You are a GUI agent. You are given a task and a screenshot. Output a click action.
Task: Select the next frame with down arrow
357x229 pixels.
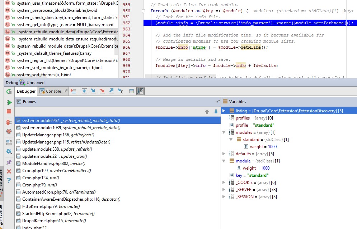coord(216,112)
